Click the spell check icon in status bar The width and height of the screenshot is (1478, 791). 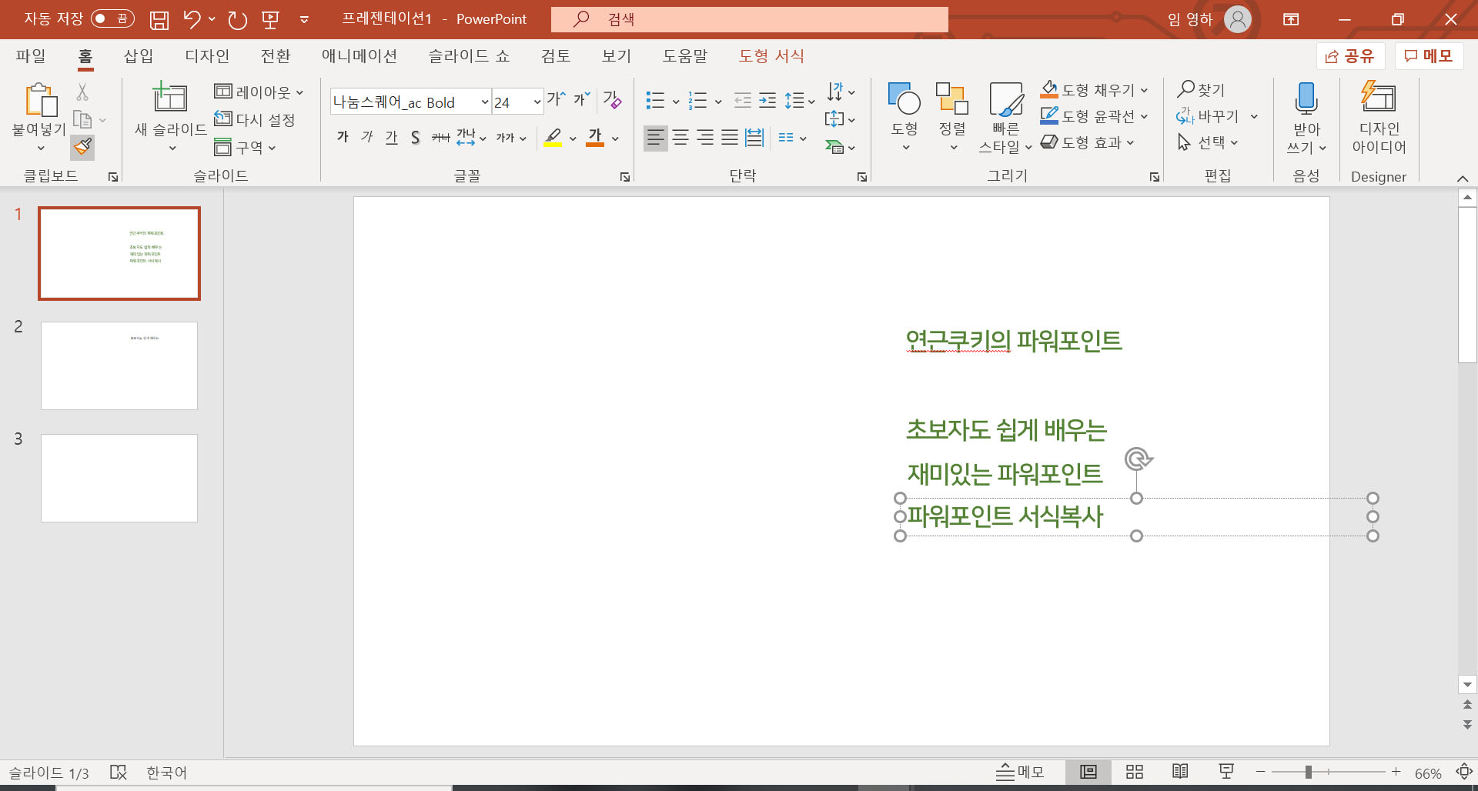tap(118, 772)
